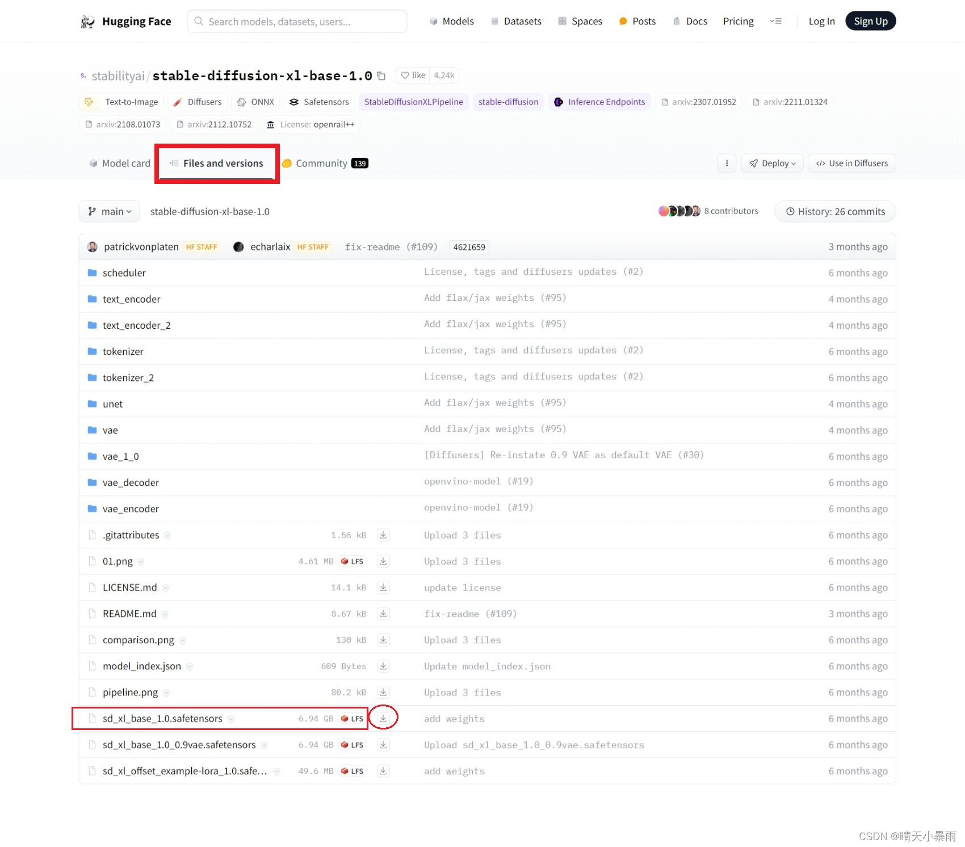Expand the main branch dropdown
Screen dimensions: 965x847
(110, 212)
